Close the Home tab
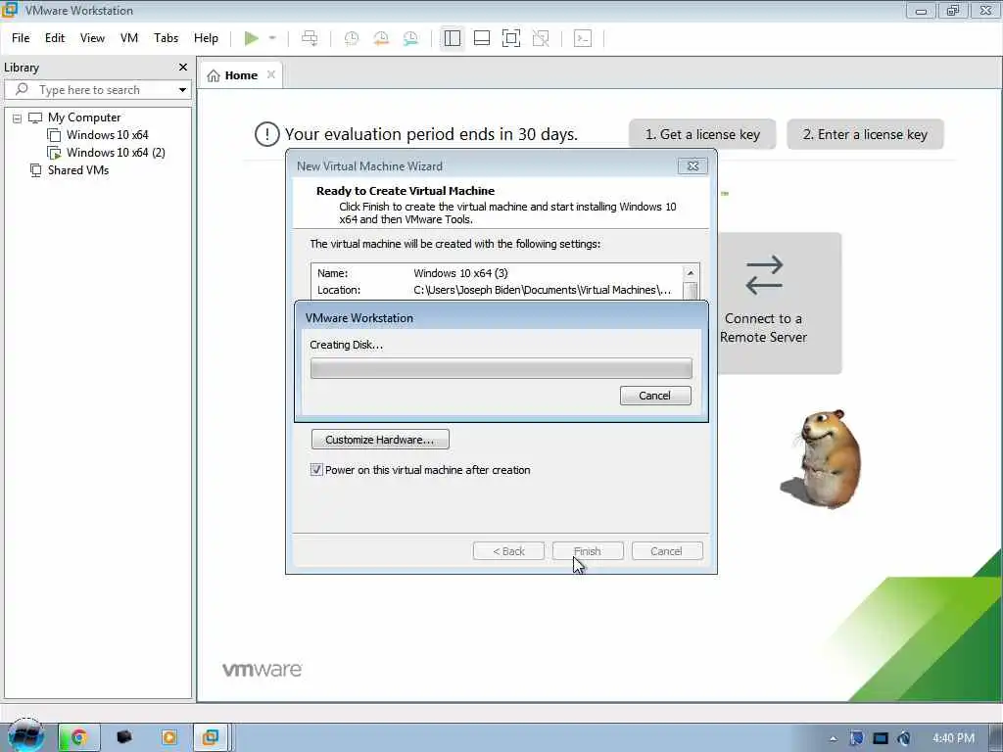 click(x=271, y=74)
